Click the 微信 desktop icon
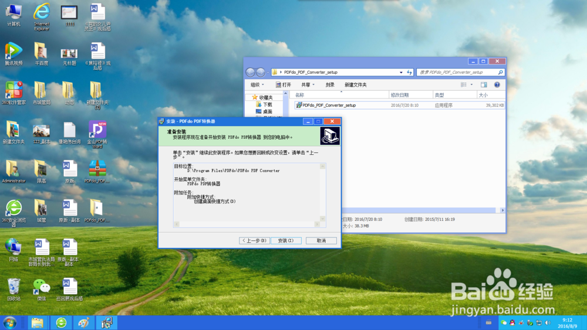The height and width of the screenshot is (330, 587). coord(42,290)
